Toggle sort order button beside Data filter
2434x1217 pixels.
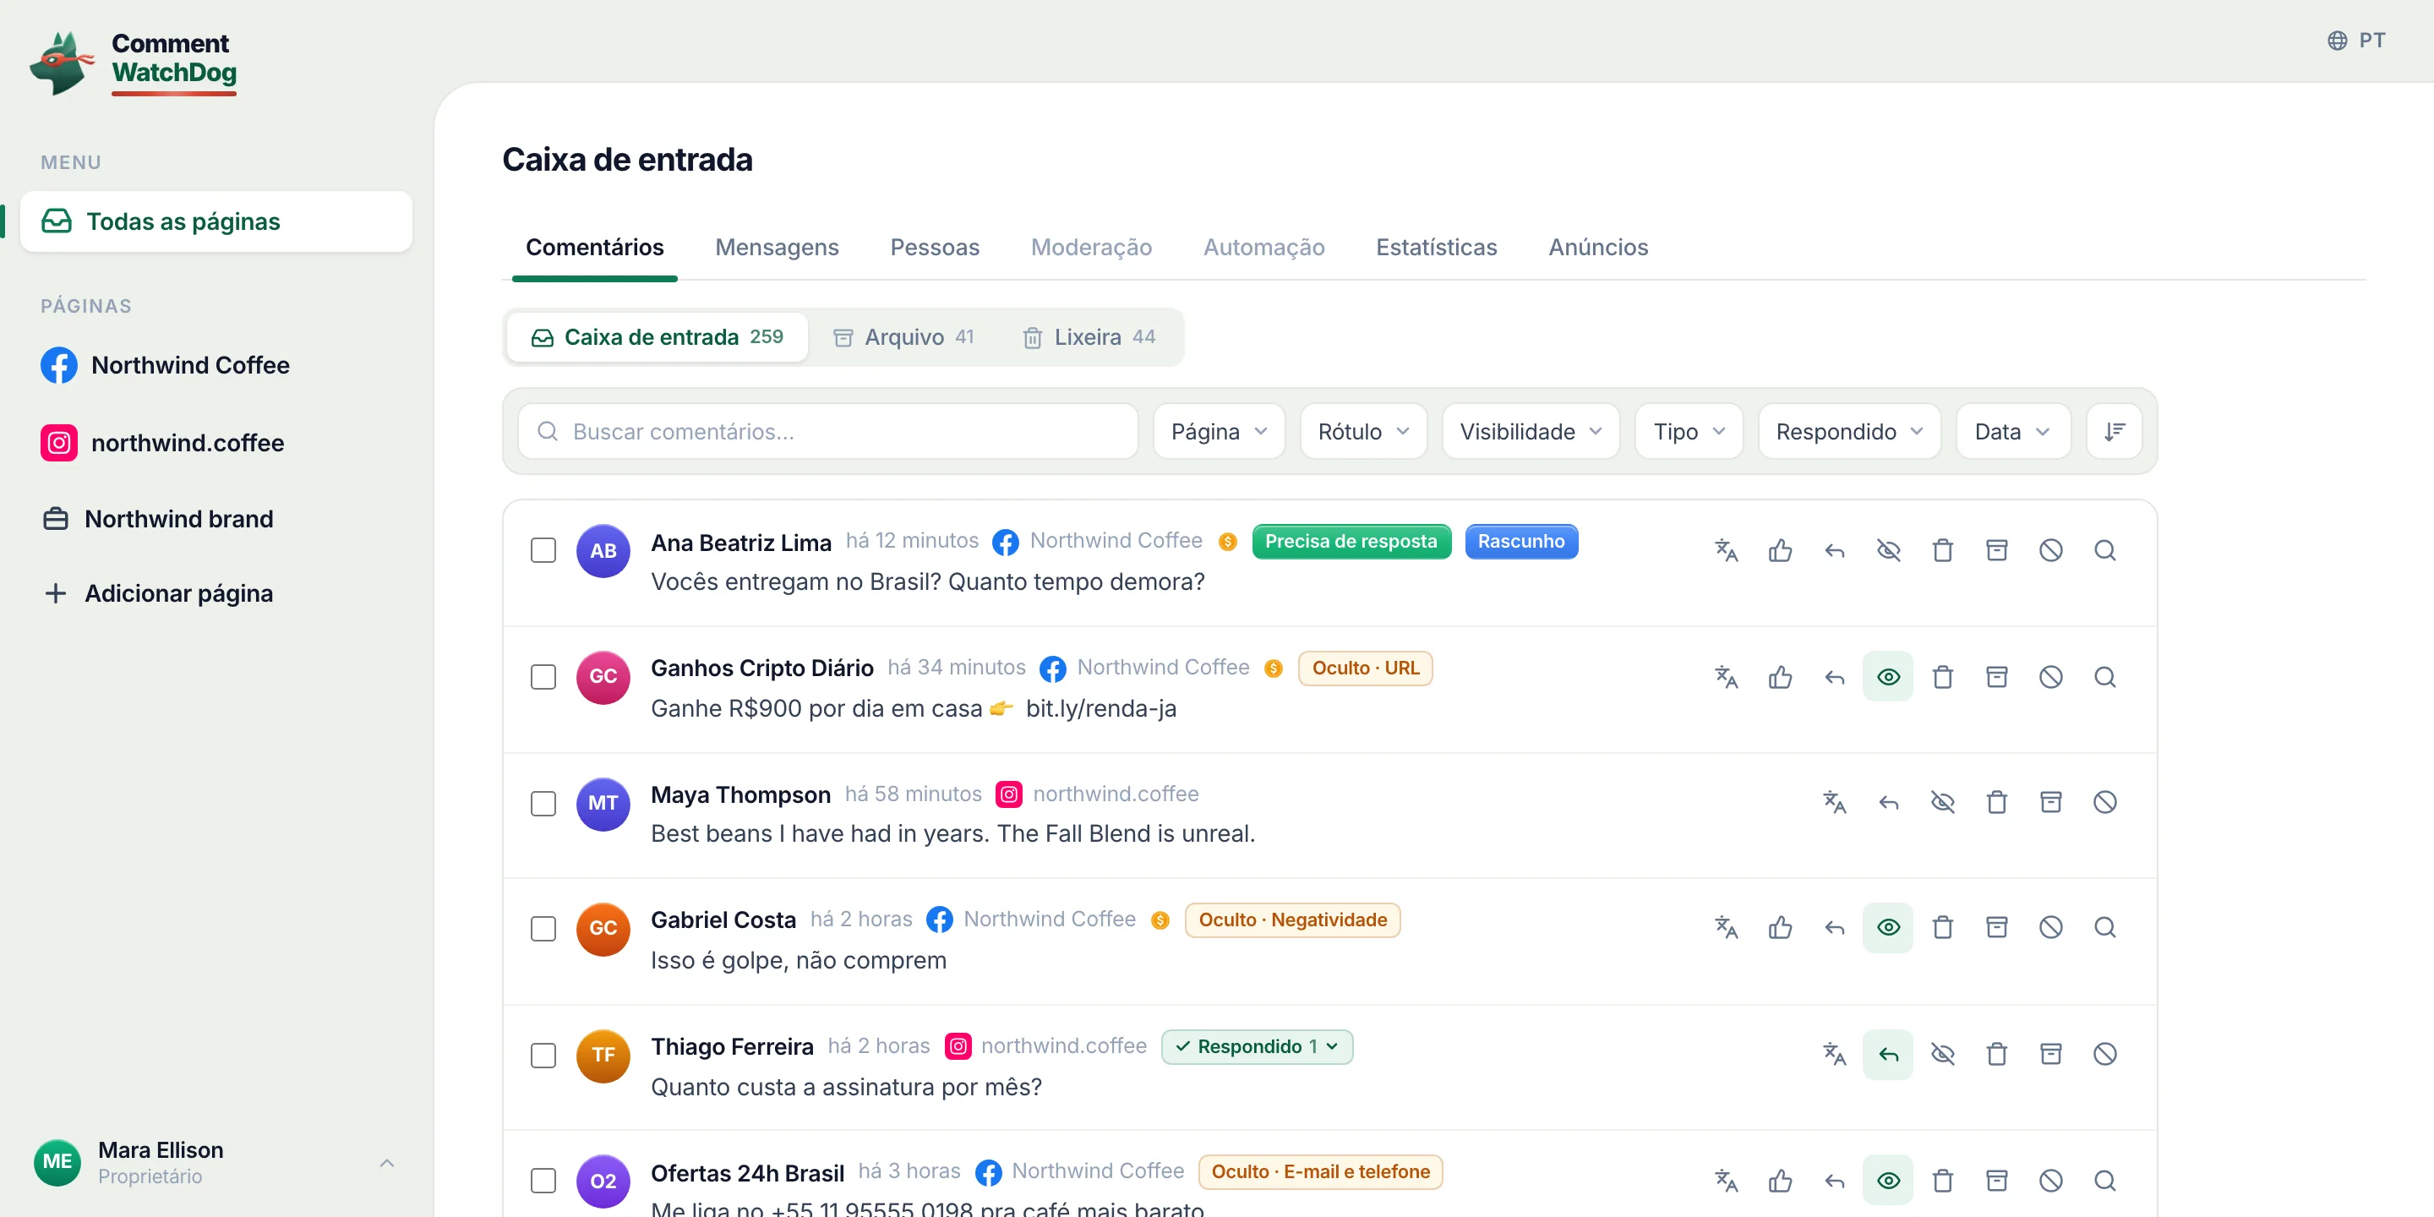(x=2114, y=432)
